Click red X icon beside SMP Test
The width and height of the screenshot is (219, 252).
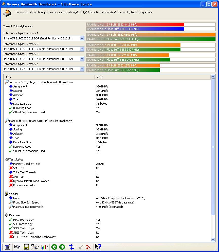tap(11, 168)
